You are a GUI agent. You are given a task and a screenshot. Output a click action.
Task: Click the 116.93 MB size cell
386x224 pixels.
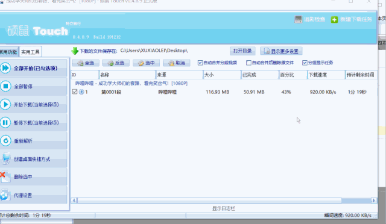[217, 92]
